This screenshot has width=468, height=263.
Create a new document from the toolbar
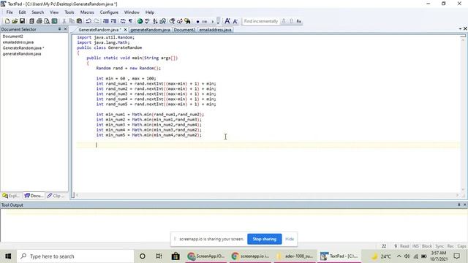(x=7, y=21)
